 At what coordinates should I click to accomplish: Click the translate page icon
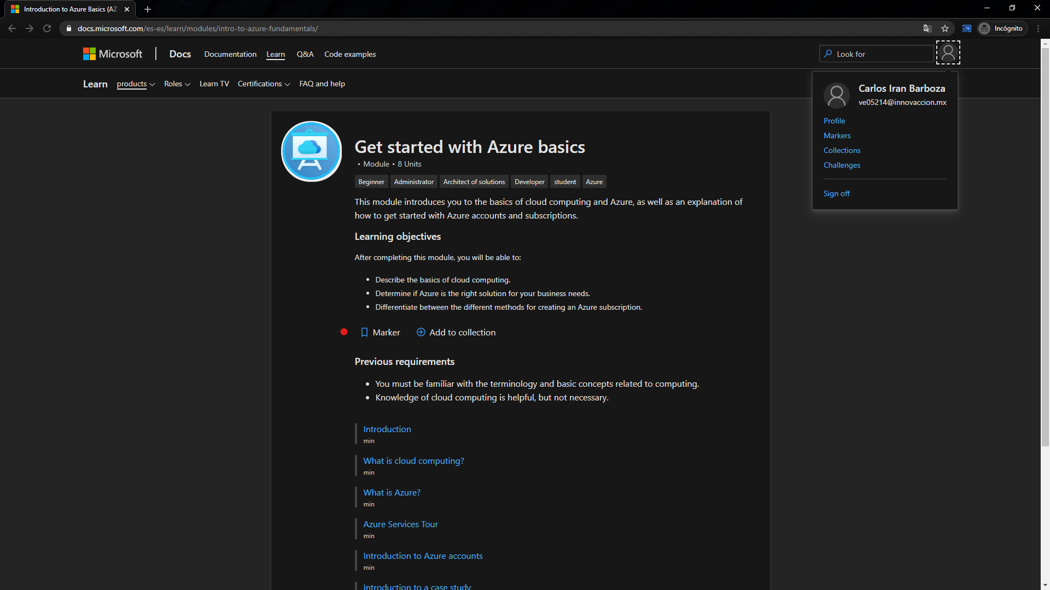point(927,28)
